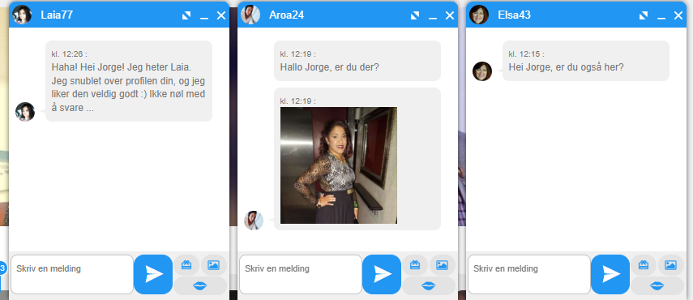Viewport: 693px width, 300px height.
Task: Click Laia77 header profile avatar
Action: [22, 15]
